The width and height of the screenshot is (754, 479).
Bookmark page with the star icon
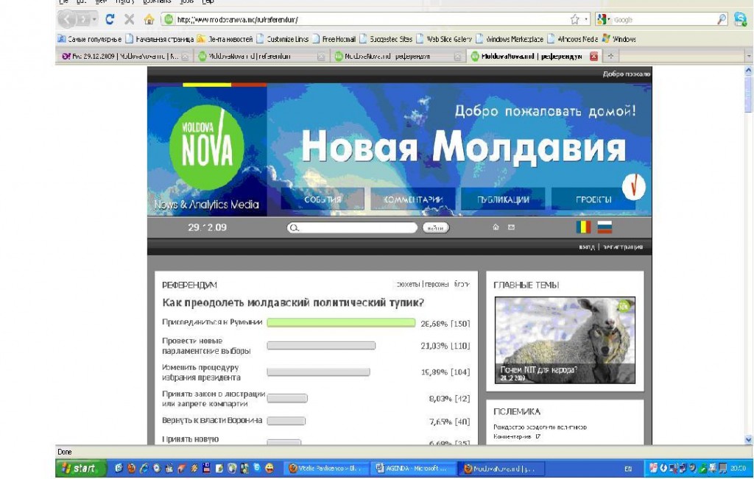[x=574, y=20]
